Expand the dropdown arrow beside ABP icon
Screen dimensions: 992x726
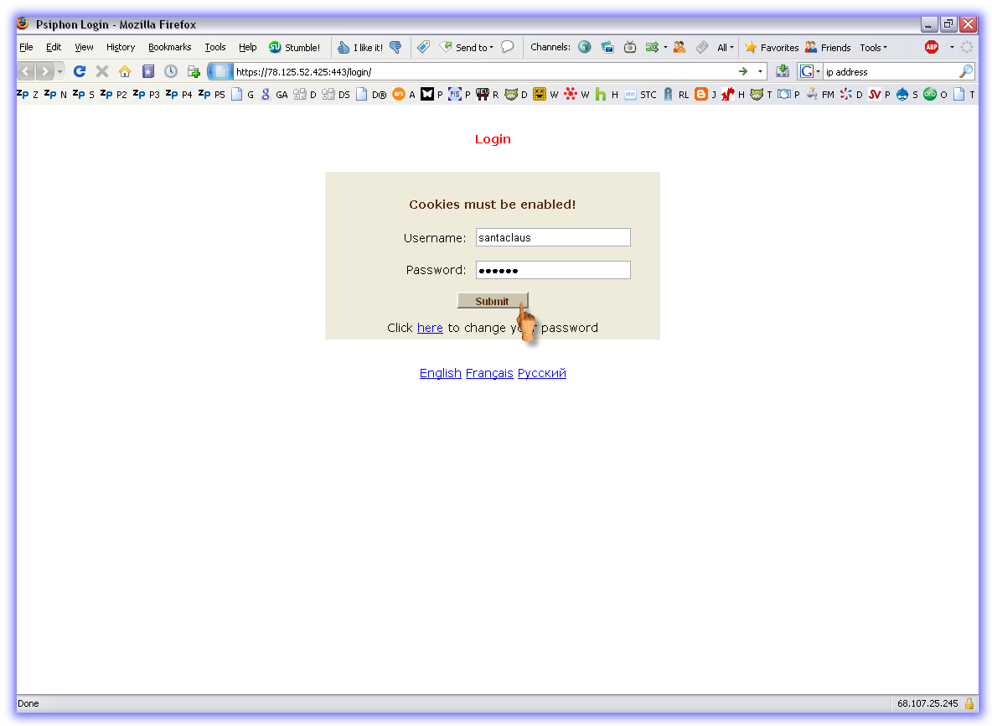[952, 47]
